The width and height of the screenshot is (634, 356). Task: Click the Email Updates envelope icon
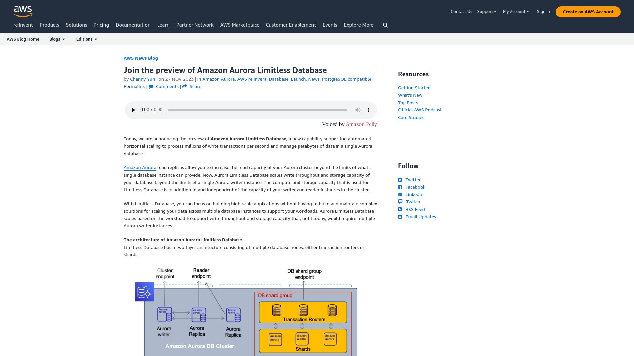(x=400, y=217)
